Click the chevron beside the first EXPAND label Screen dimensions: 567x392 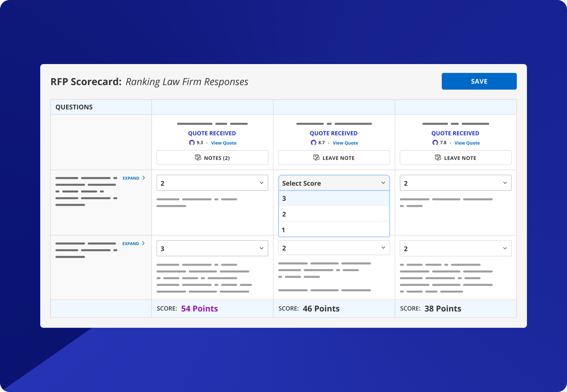point(144,178)
